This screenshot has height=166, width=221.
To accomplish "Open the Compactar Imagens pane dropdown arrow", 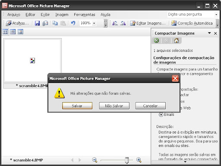I will tap(209, 33).
